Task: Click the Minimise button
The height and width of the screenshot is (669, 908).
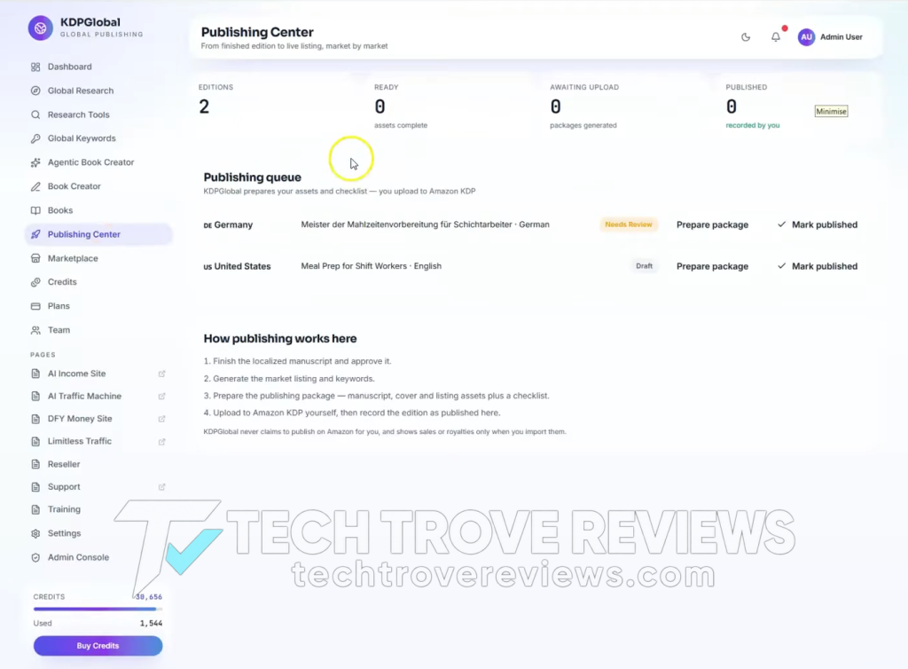Action: tap(831, 111)
